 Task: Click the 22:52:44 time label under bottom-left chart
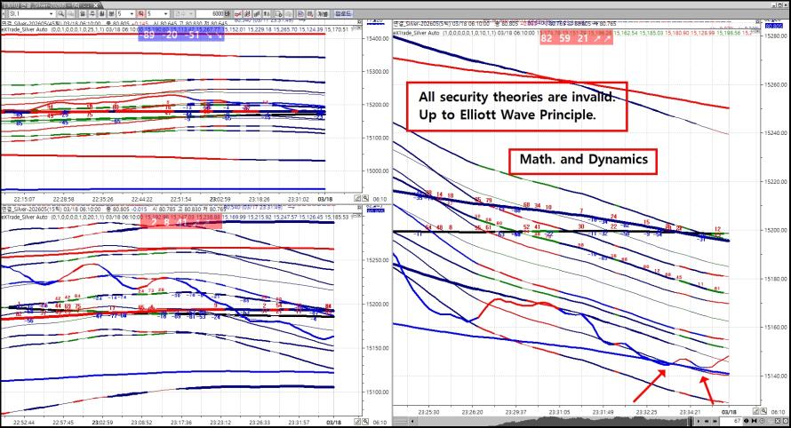point(24,422)
